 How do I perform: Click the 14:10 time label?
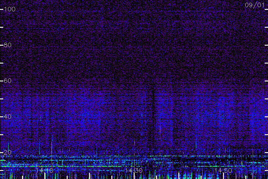pyautogui.click(x=45, y=171)
